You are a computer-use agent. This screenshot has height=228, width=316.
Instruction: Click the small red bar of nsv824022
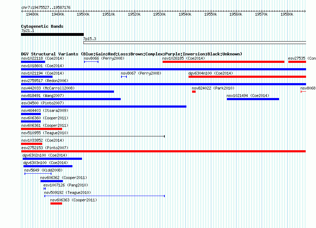click(194, 92)
